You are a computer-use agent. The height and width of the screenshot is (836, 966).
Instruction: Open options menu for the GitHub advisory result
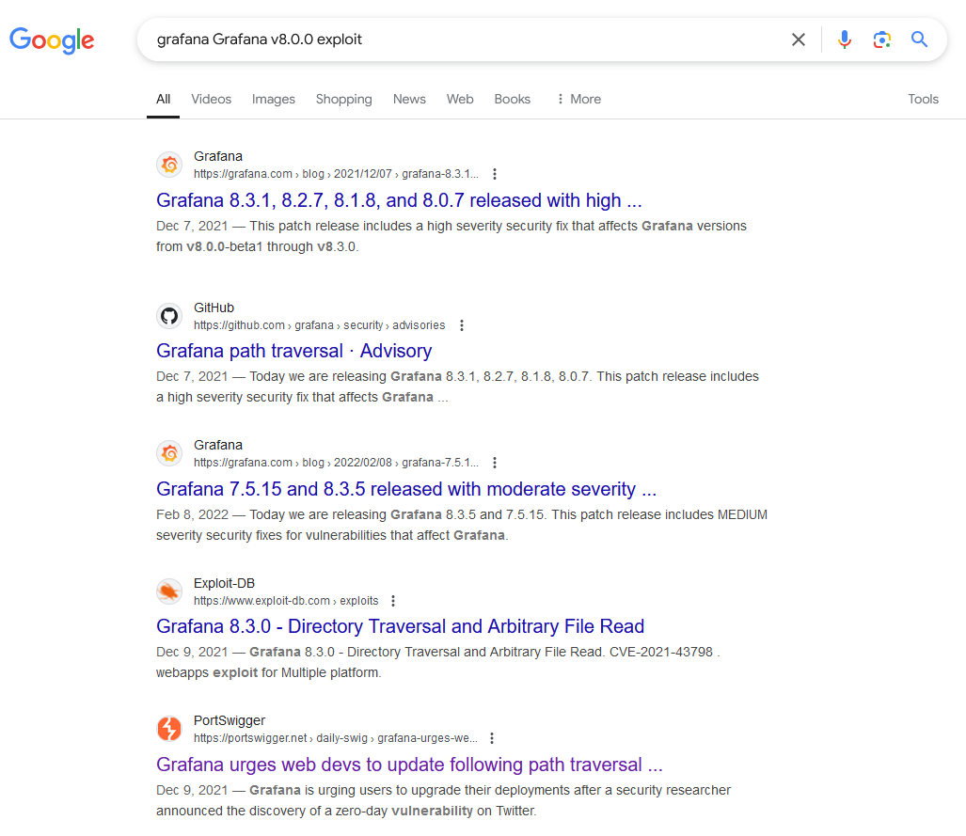point(462,325)
